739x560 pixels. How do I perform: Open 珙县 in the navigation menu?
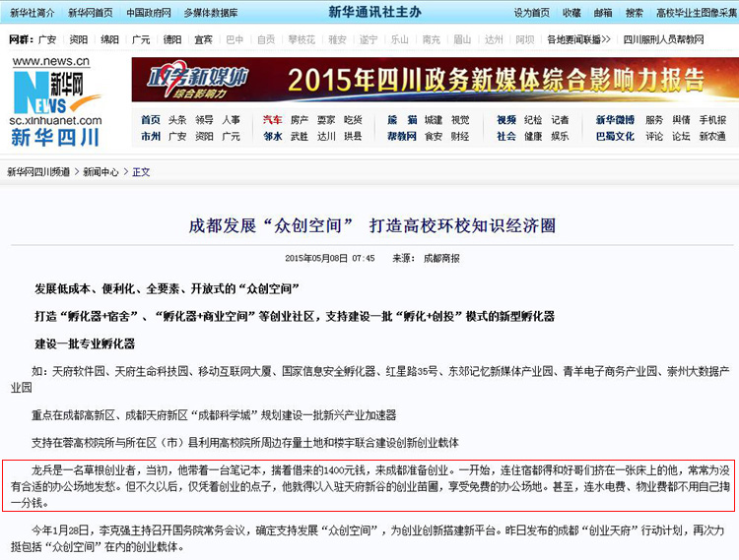(353, 137)
